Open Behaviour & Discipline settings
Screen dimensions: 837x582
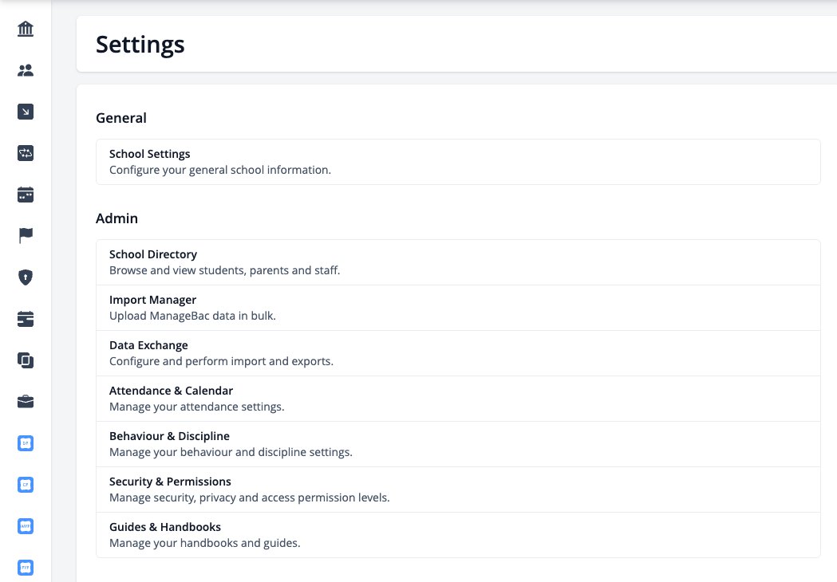pos(458,444)
